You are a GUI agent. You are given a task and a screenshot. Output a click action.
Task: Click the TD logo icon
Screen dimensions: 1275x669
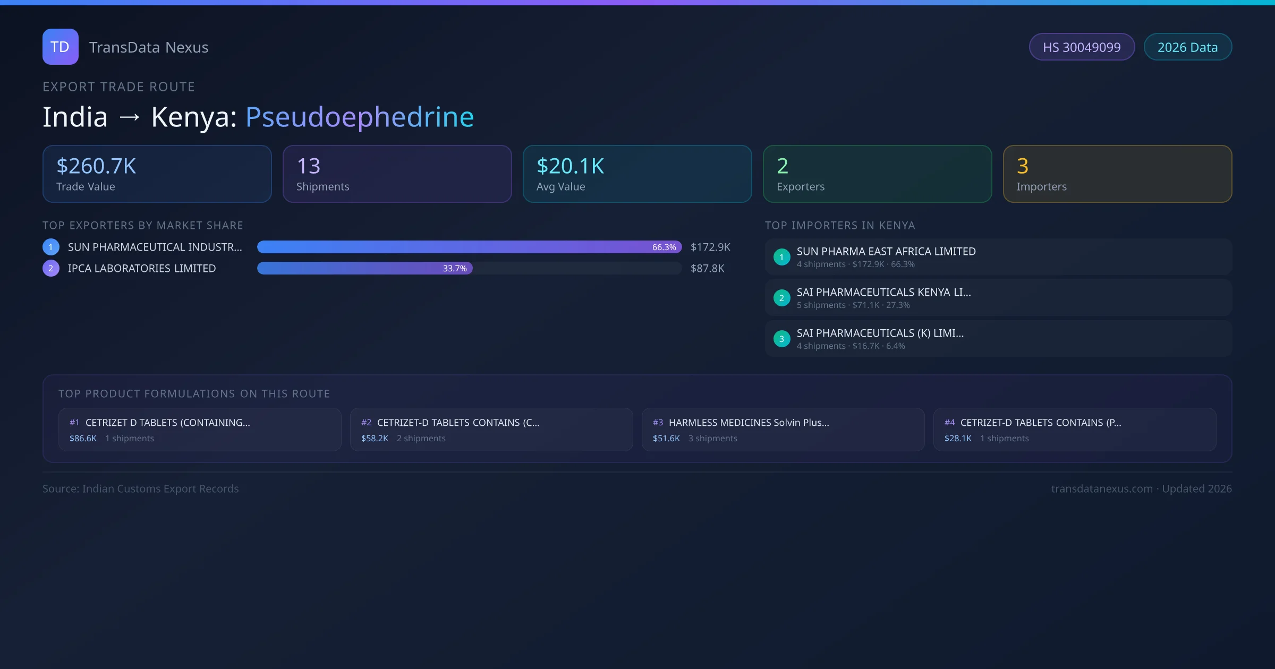pyautogui.click(x=60, y=47)
